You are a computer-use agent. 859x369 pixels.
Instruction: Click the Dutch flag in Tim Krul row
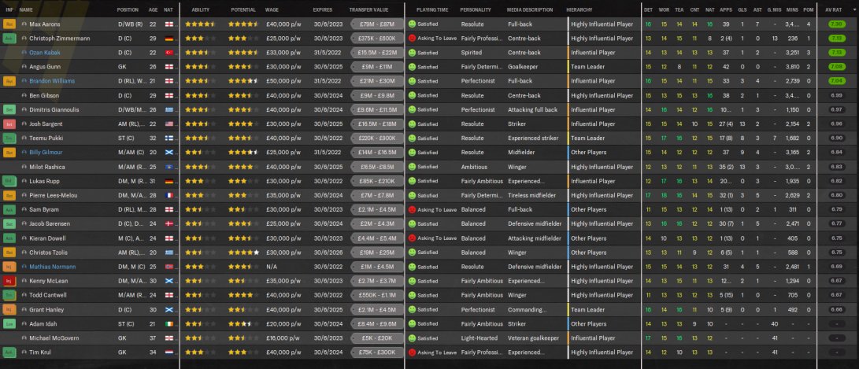click(169, 352)
